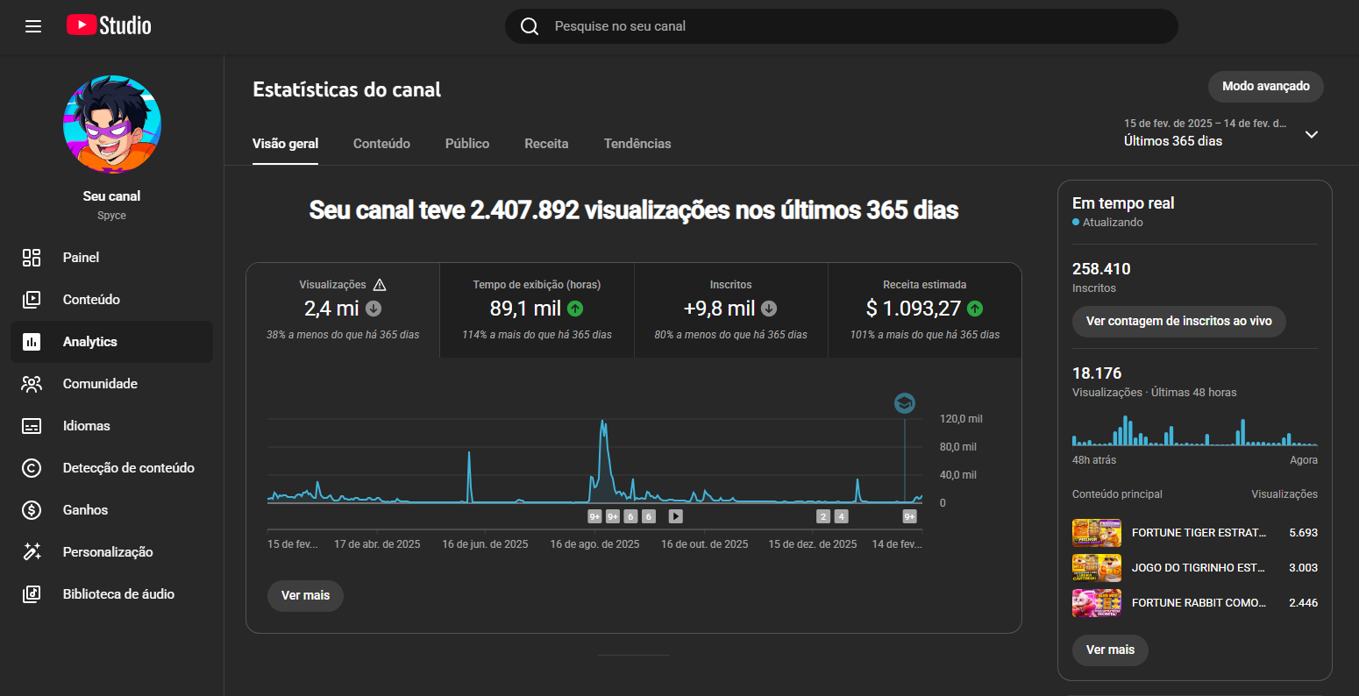Screen dimensions: 1359x696
Task: Open Idiomas in the sidebar
Action: [x=111, y=426]
